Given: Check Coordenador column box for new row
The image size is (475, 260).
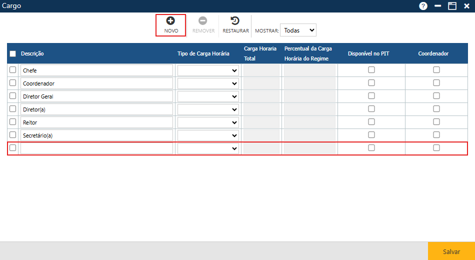Looking at the screenshot, I should click(x=436, y=148).
